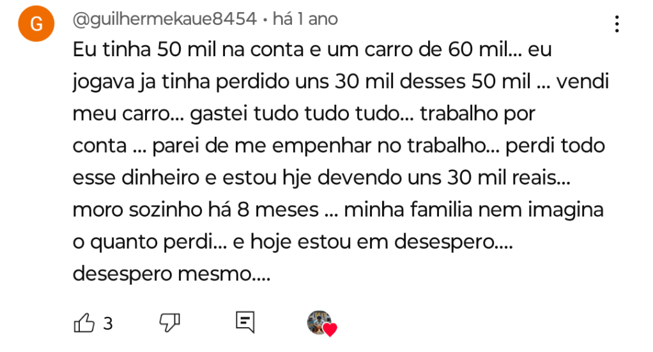Open @guilhermekaue8454 channel link
Viewport: 653px width, 352px height.
pyautogui.click(x=165, y=20)
